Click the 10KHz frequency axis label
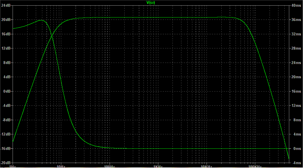Viewport: 303px width, 168px height. tap(206, 167)
